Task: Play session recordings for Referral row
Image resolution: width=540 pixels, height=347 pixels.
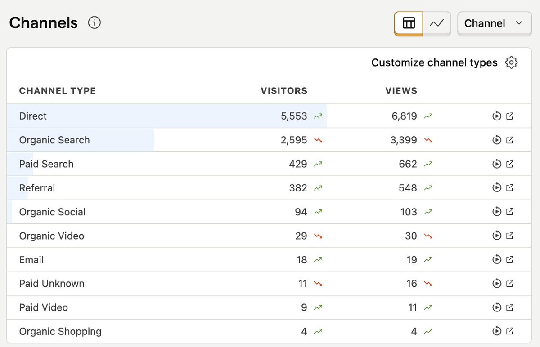Action: tap(497, 188)
